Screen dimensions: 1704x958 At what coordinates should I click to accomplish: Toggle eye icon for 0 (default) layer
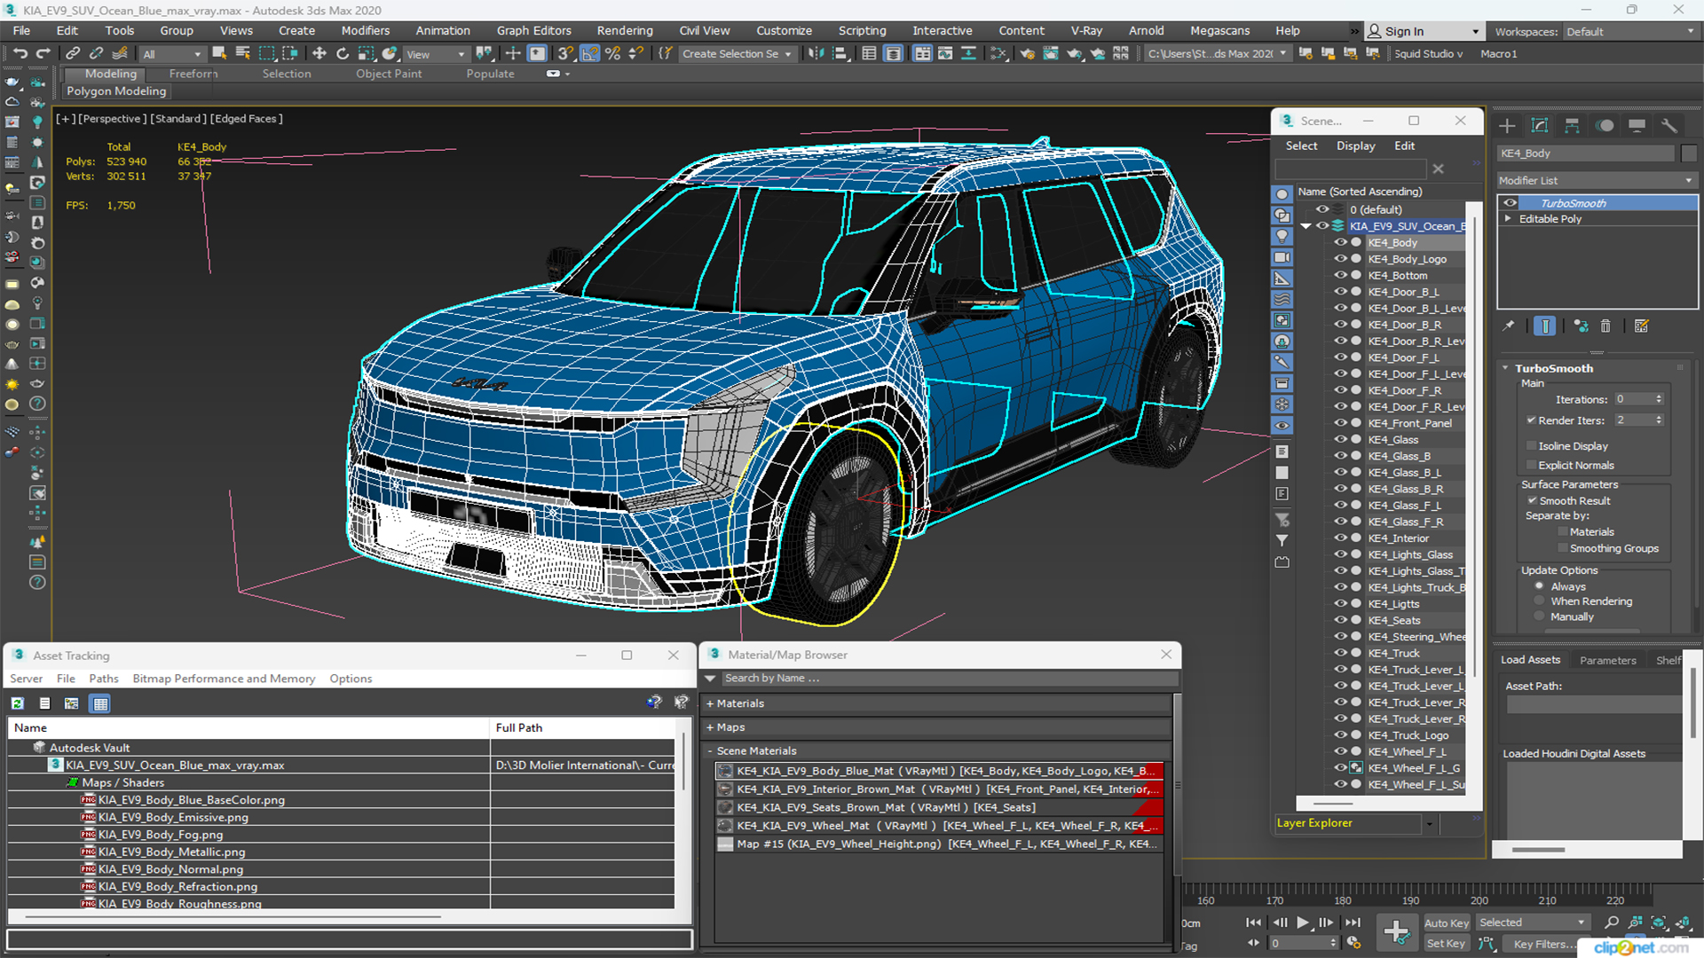click(x=1322, y=209)
